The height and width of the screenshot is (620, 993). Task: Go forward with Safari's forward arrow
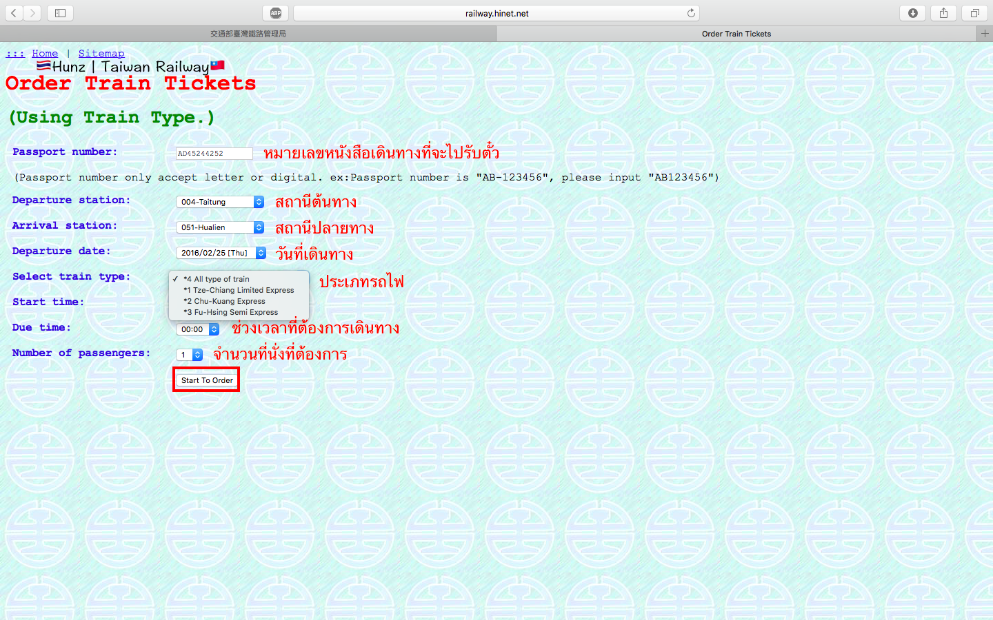pyautogui.click(x=32, y=13)
